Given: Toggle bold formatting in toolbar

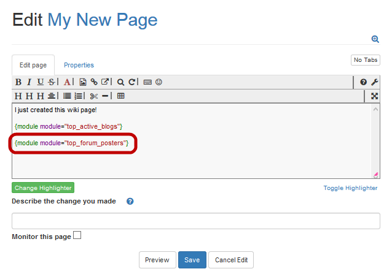Looking at the screenshot, I should (18, 82).
